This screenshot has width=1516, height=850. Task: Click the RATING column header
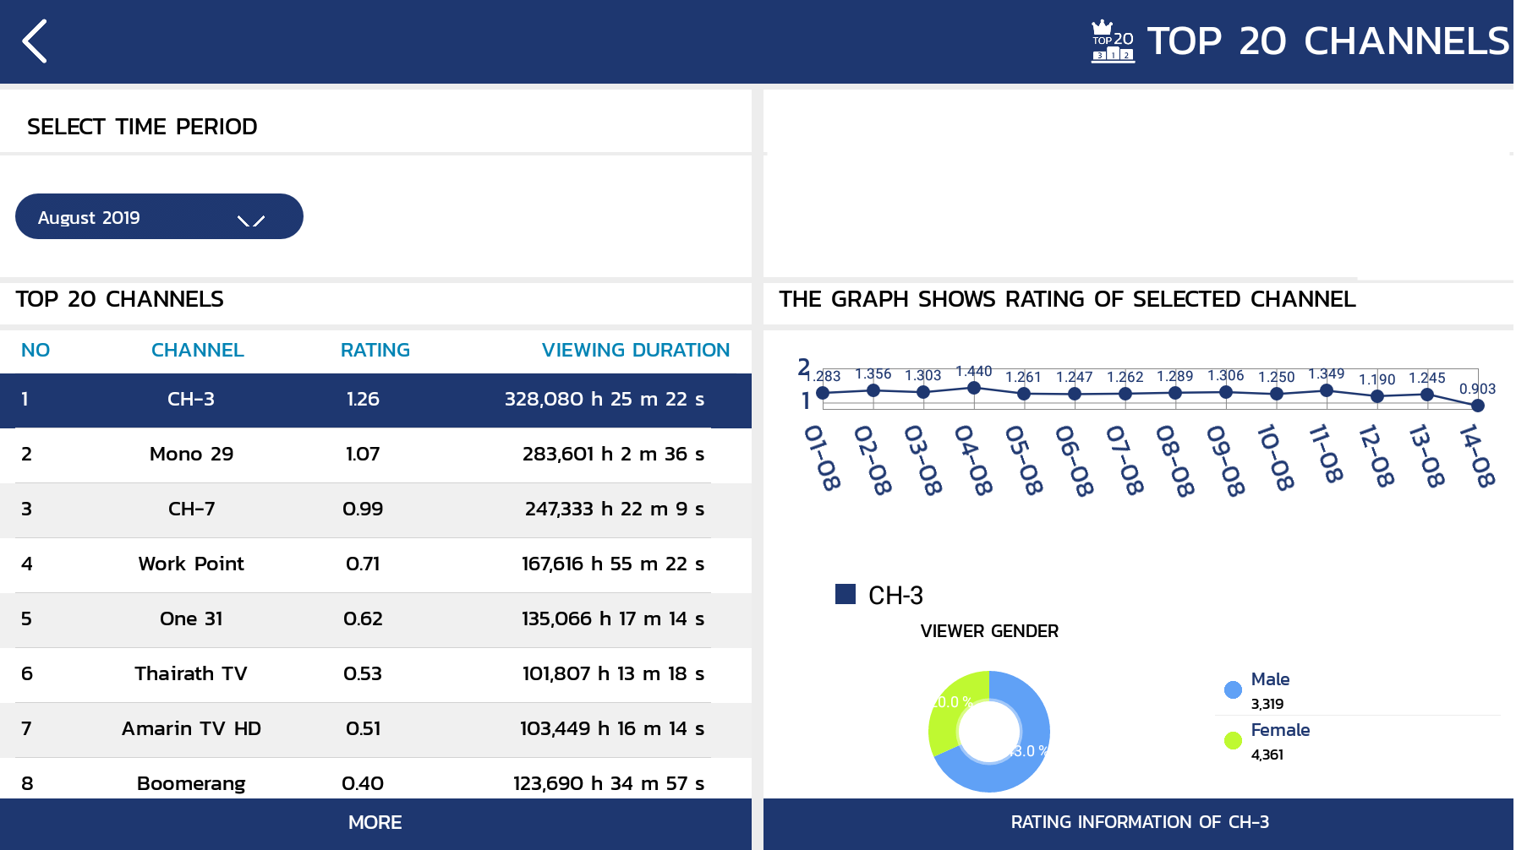375,350
